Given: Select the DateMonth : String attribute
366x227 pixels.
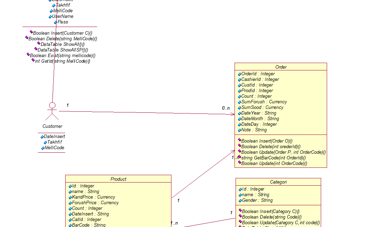Looking at the screenshot, I should 260,118.
